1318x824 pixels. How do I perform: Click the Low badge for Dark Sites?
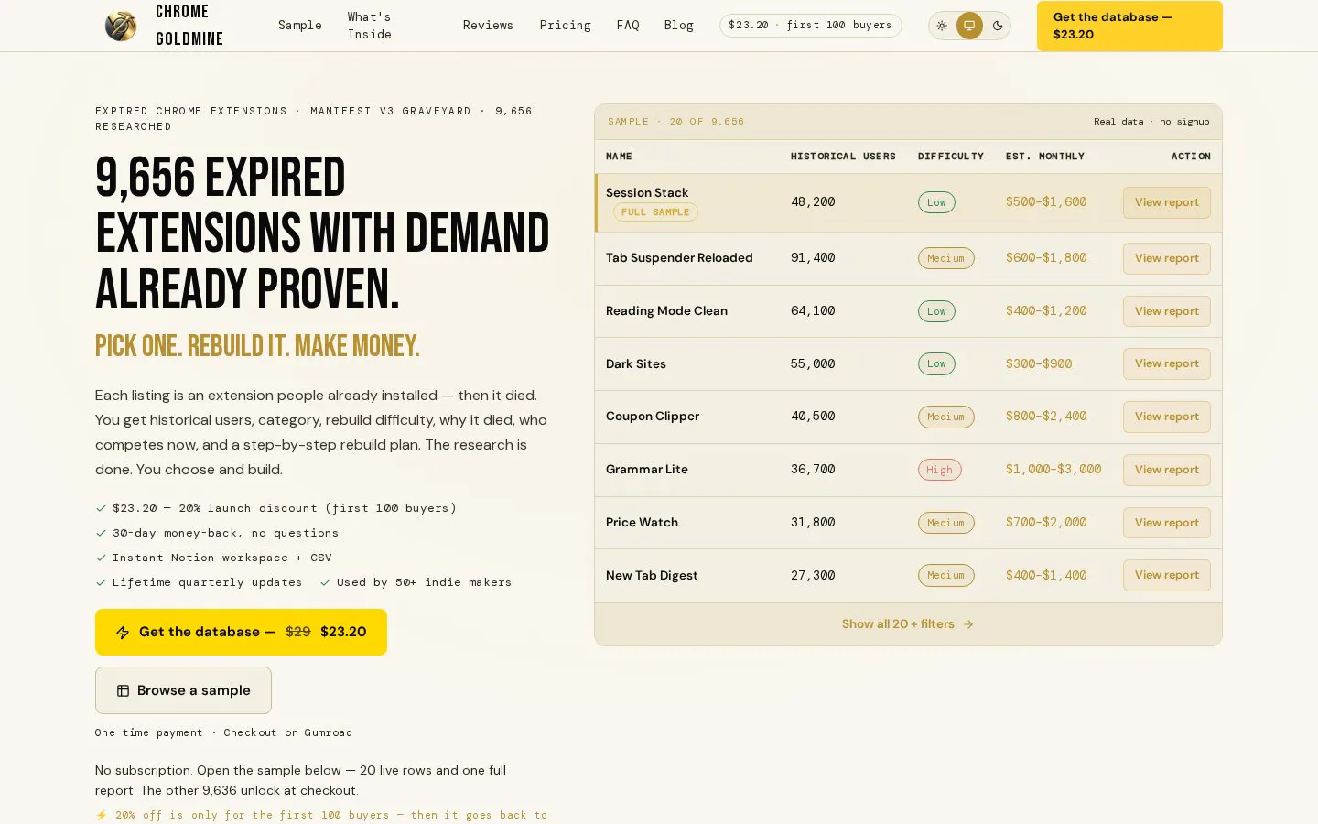coord(936,363)
